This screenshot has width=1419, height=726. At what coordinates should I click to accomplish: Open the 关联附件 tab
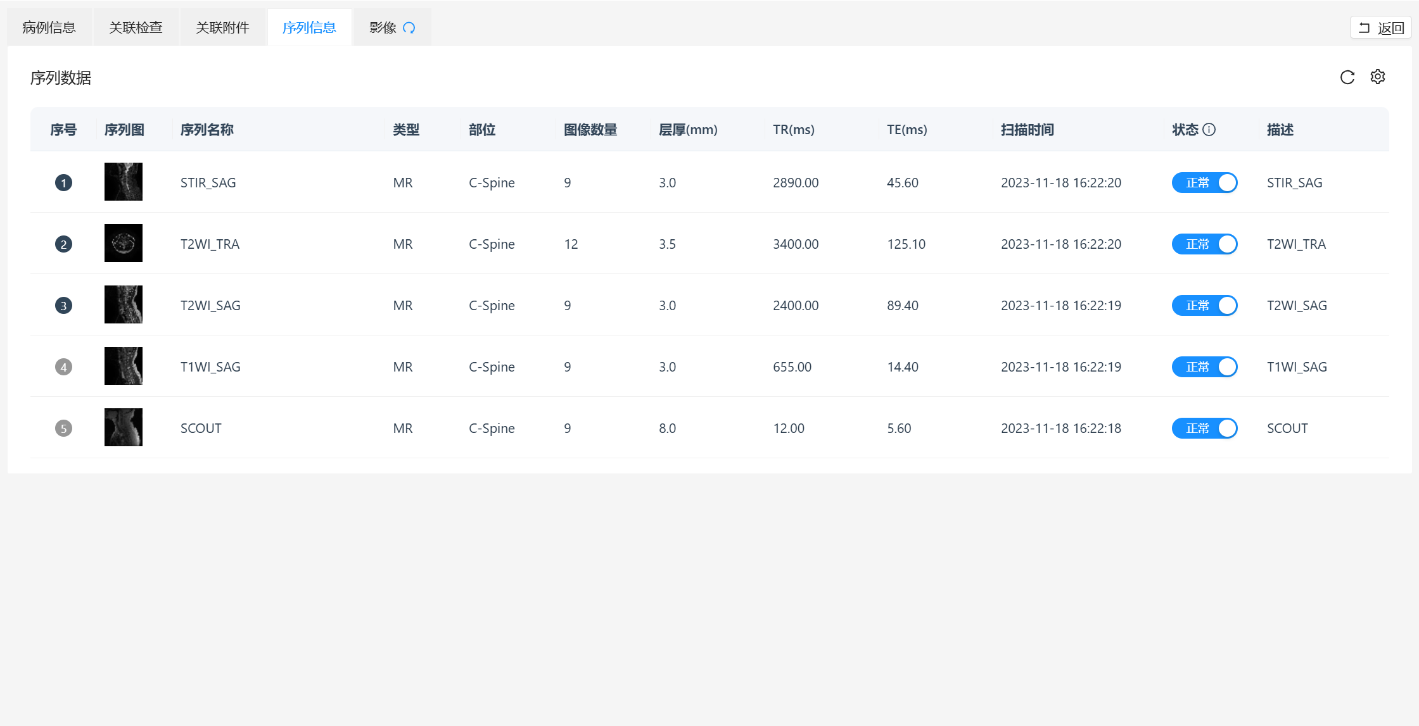222,28
